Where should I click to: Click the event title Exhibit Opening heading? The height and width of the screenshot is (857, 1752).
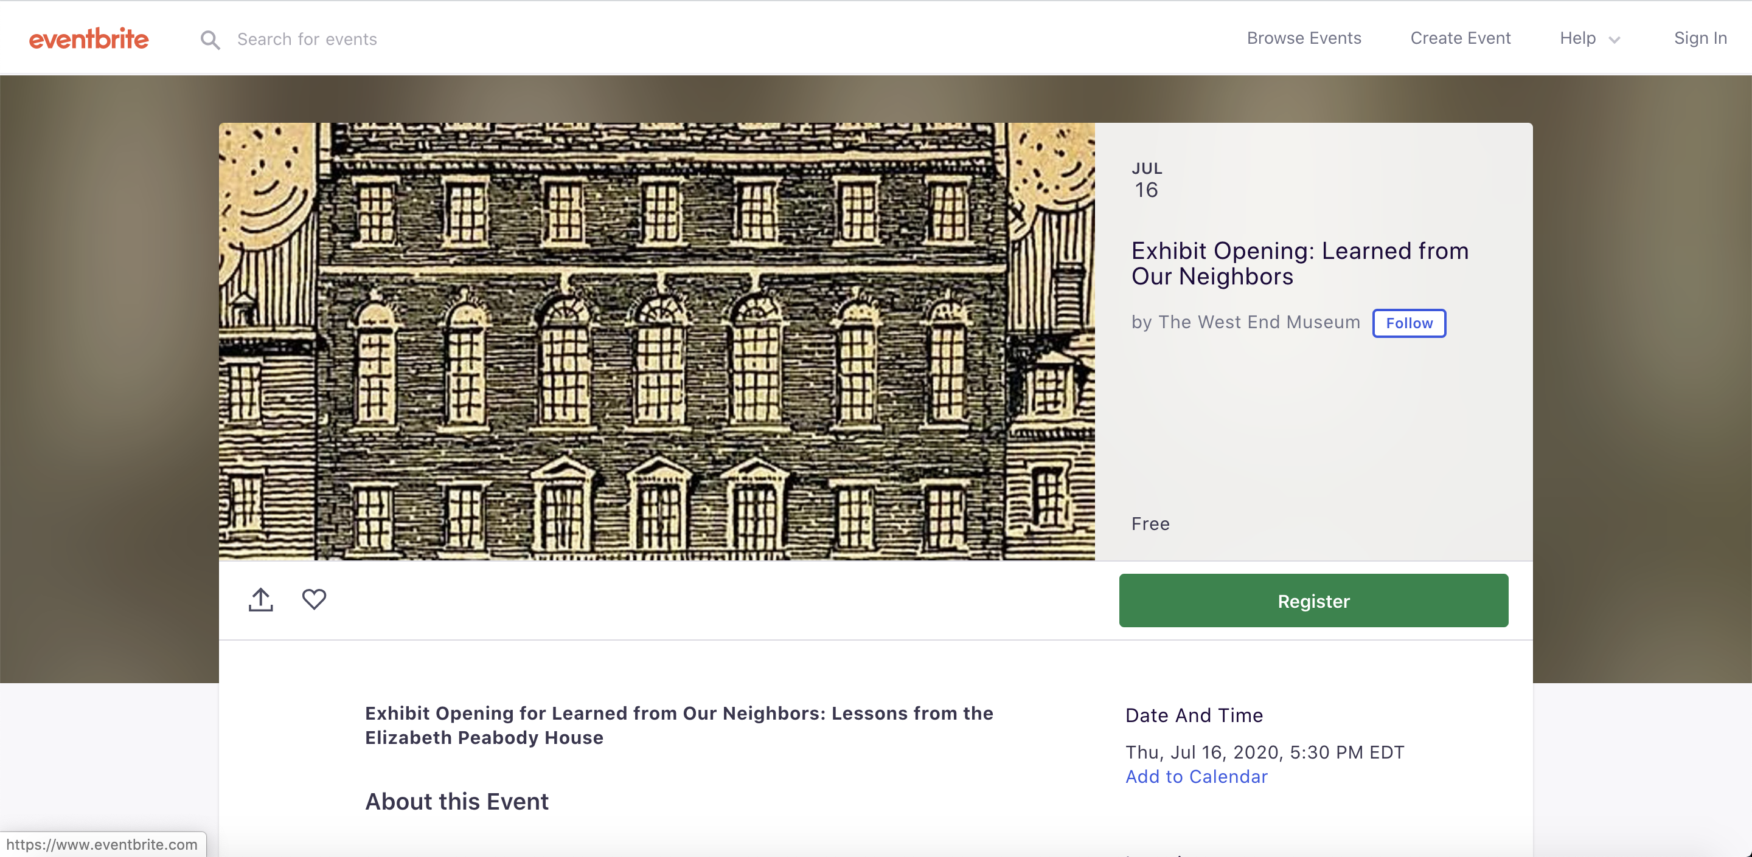coord(1299,264)
